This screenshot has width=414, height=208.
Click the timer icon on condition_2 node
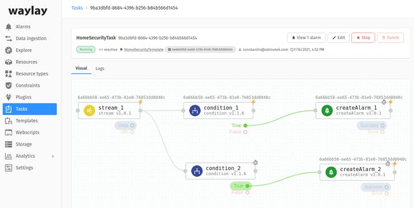click(x=255, y=163)
